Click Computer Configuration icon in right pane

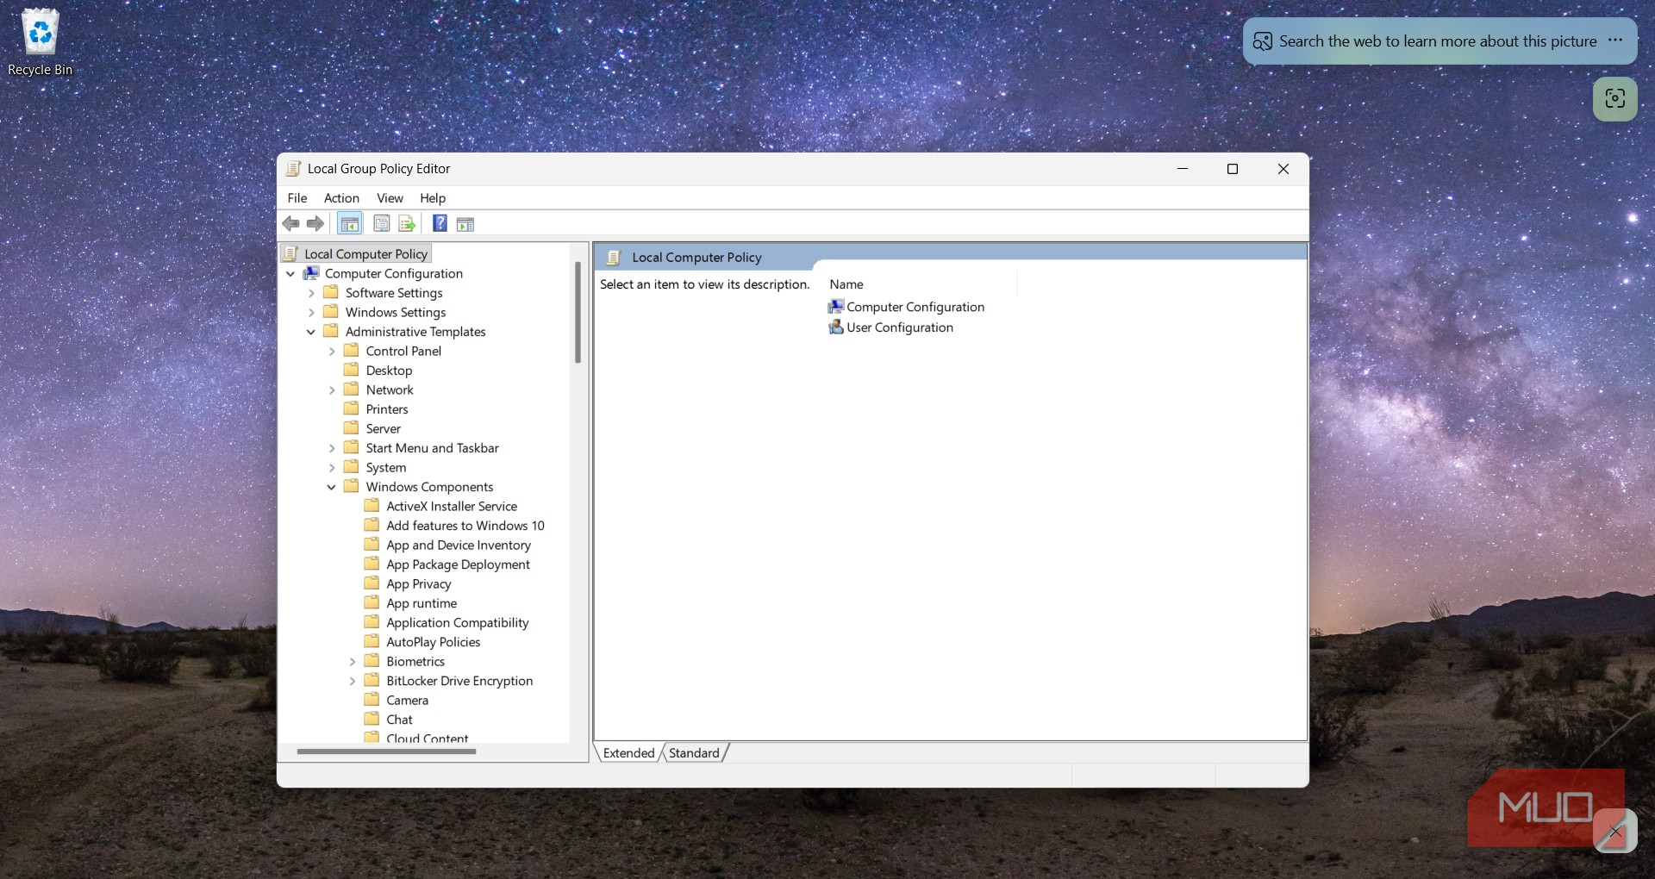pyautogui.click(x=836, y=307)
